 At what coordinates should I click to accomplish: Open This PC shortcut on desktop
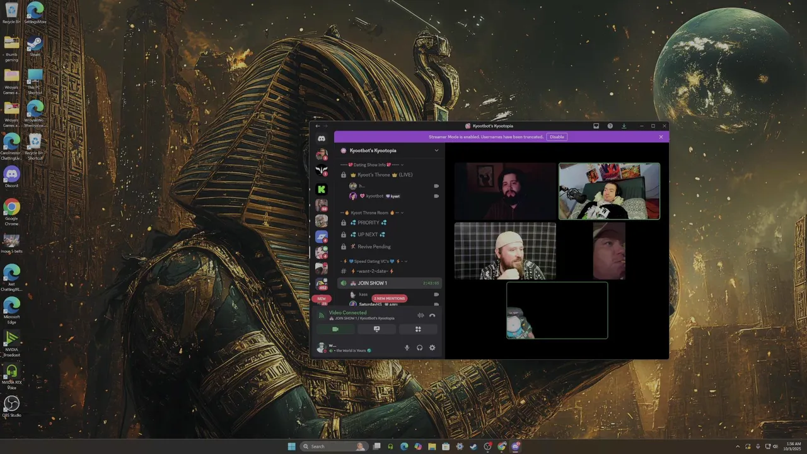(x=35, y=82)
